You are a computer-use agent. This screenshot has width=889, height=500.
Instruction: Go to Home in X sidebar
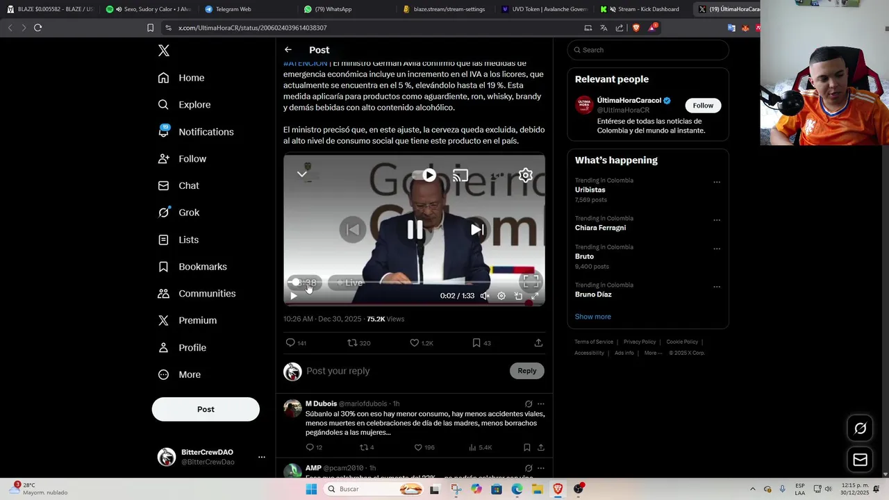[x=181, y=78]
